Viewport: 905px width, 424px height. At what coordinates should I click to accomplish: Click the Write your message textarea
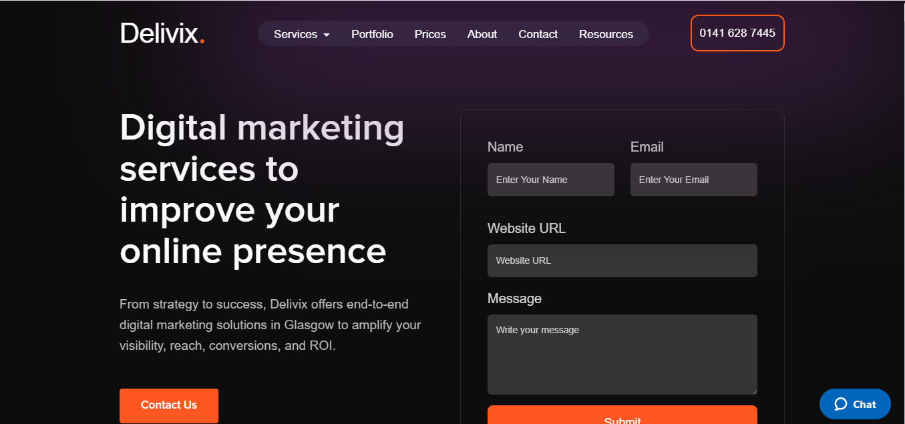pyautogui.click(x=622, y=355)
